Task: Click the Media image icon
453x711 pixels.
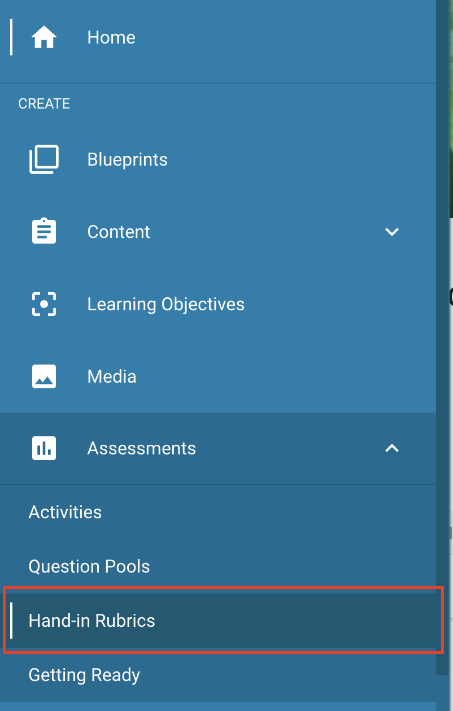Action: pos(44,376)
